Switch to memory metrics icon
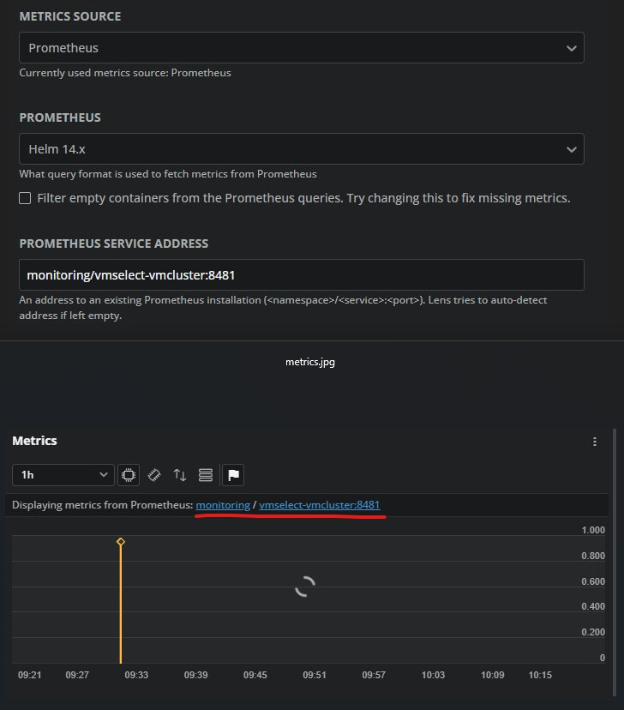The width and height of the screenshot is (624, 710). coord(154,474)
